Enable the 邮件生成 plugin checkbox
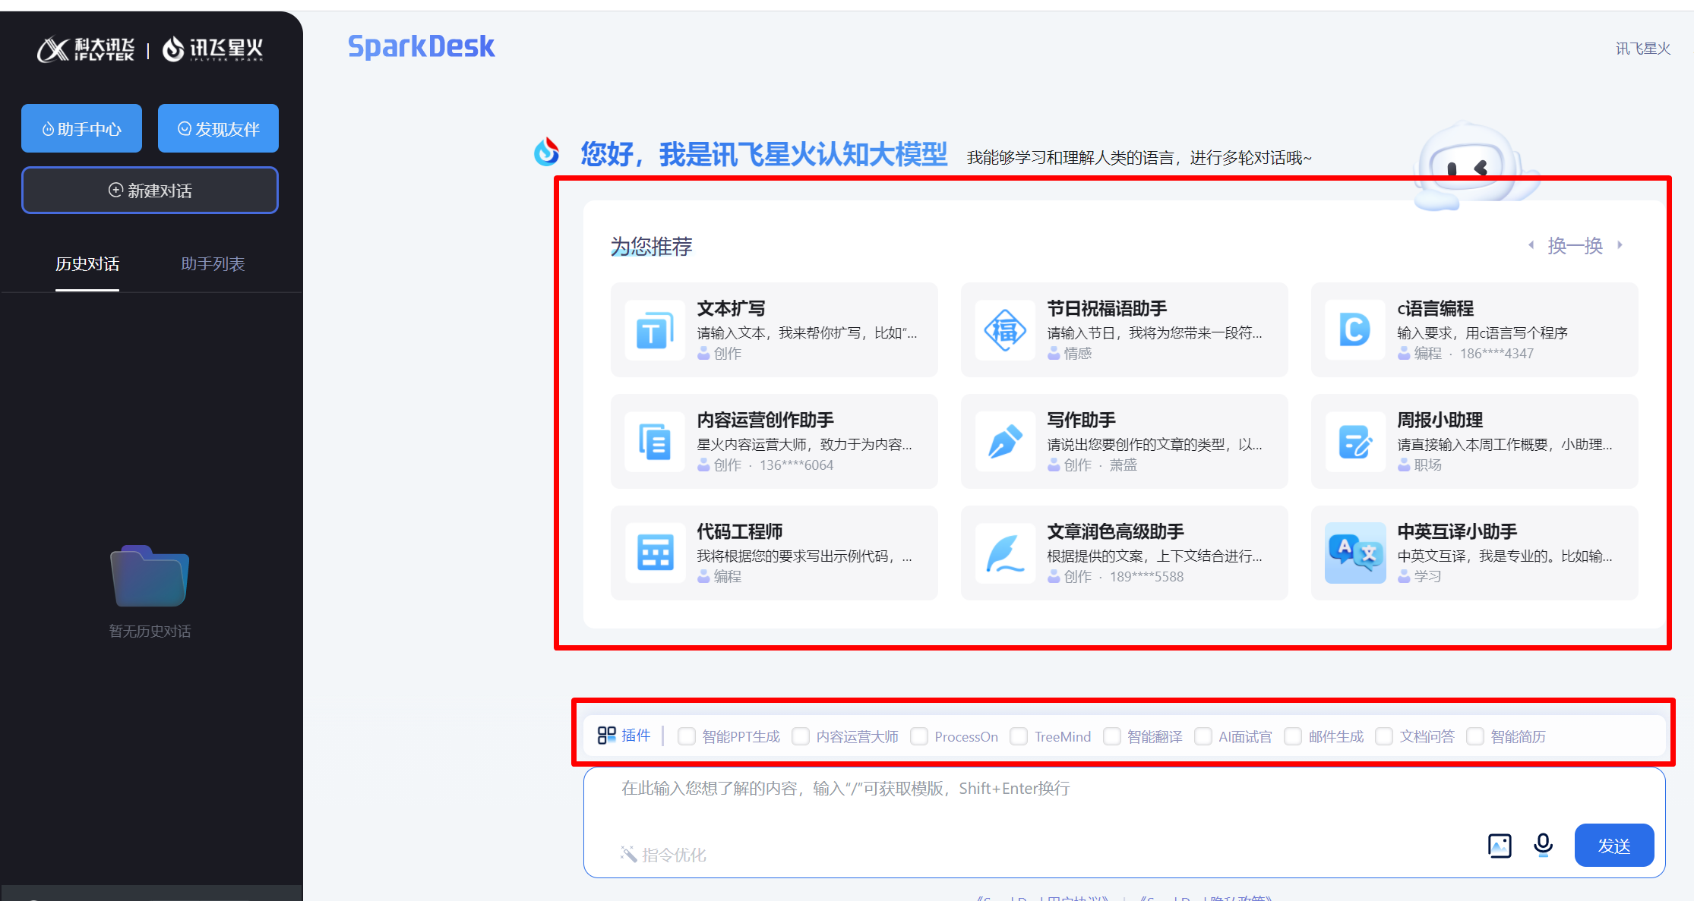 click(1292, 736)
